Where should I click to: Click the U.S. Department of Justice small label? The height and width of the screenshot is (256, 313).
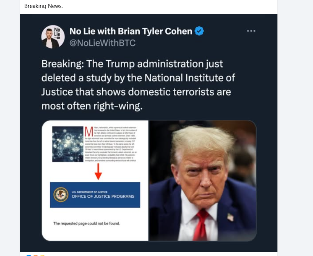(89, 192)
